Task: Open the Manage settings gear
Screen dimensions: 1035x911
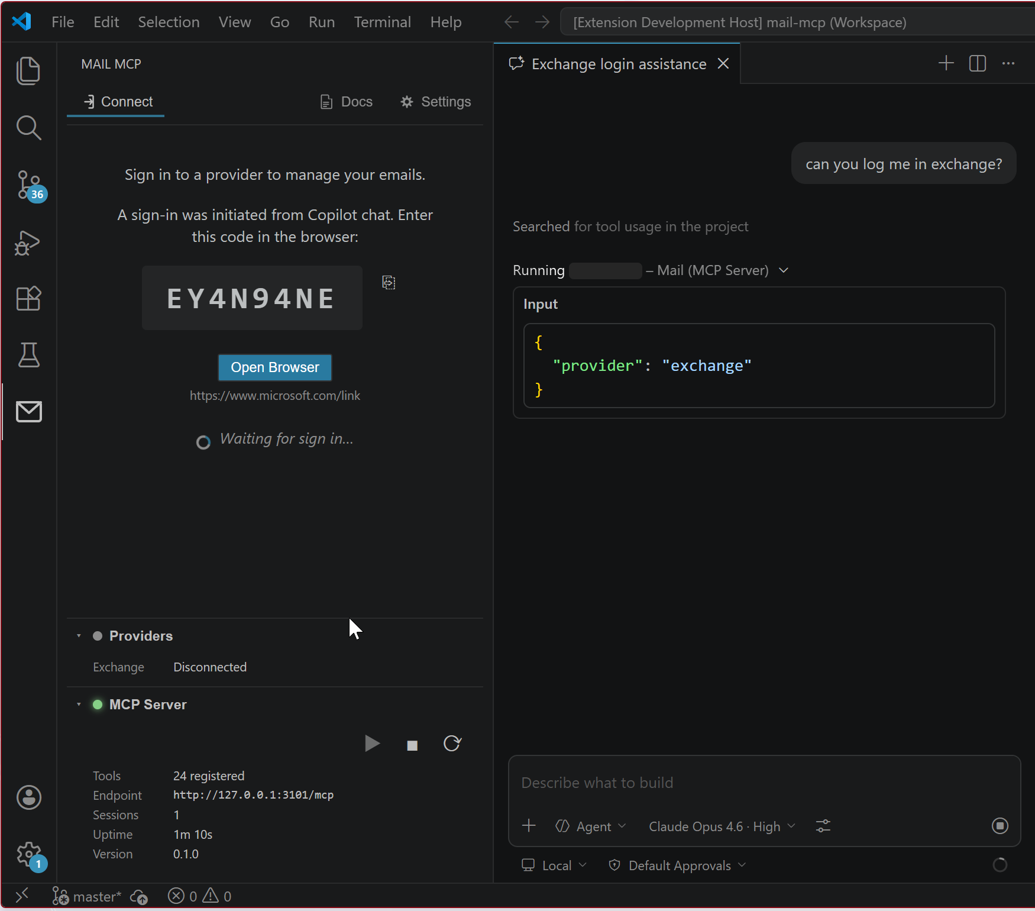Action: (29, 853)
